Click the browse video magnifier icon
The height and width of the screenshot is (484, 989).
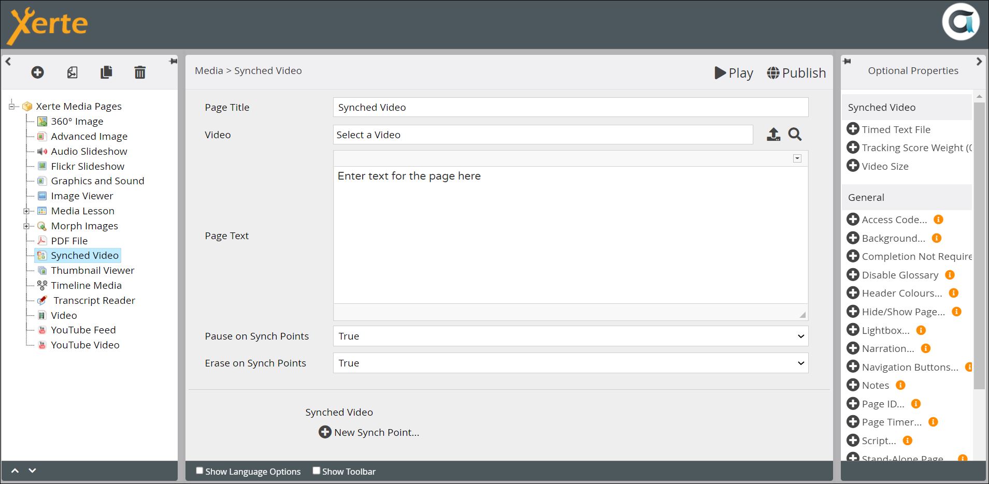pos(795,135)
